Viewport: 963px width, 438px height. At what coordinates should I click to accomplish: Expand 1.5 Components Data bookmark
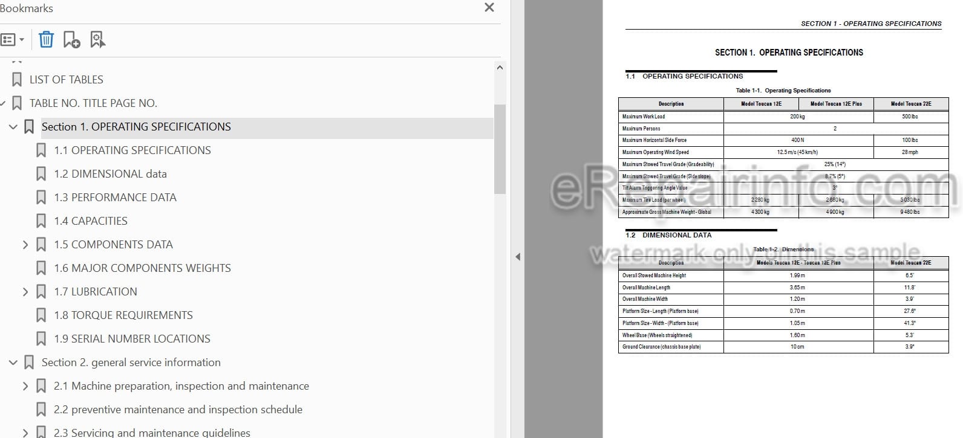(x=25, y=245)
